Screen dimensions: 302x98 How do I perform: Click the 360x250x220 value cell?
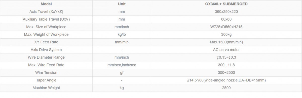226,12
